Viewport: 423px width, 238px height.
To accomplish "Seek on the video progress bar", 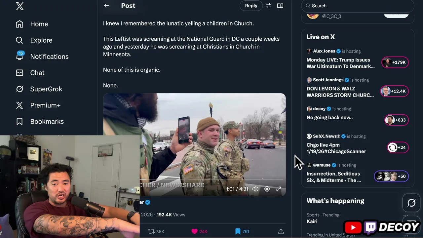I will coord(211,179).
